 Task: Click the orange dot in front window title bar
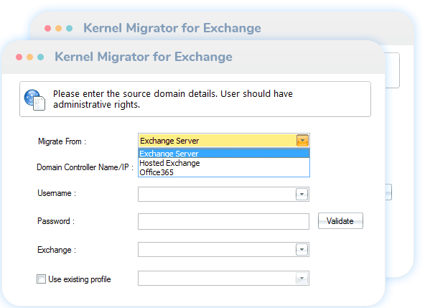point(29,57)
